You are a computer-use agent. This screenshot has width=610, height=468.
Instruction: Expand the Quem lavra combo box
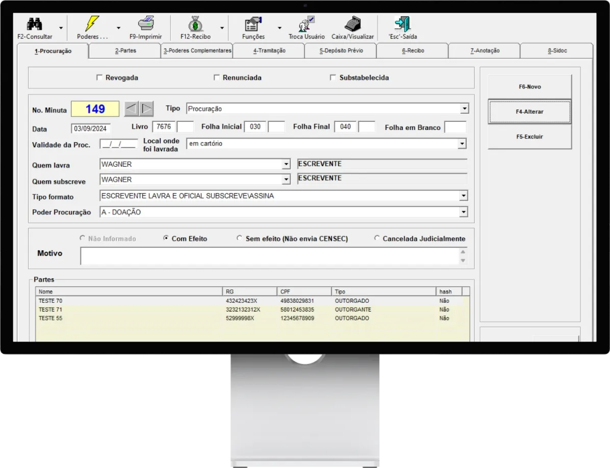click(x=286, y=164)
